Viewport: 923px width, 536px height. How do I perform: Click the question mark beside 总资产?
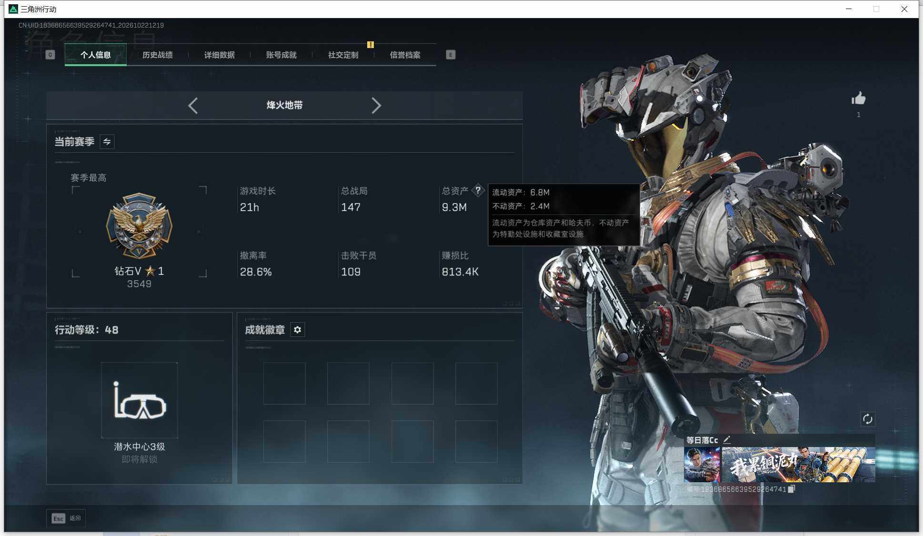pos(478,190)
